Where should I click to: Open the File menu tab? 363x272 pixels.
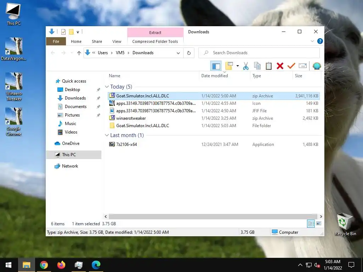point(56,41)
